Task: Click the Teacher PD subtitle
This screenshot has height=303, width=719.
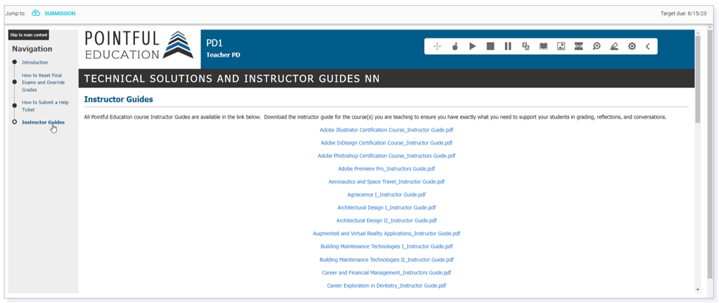Action: click(223, 55)
